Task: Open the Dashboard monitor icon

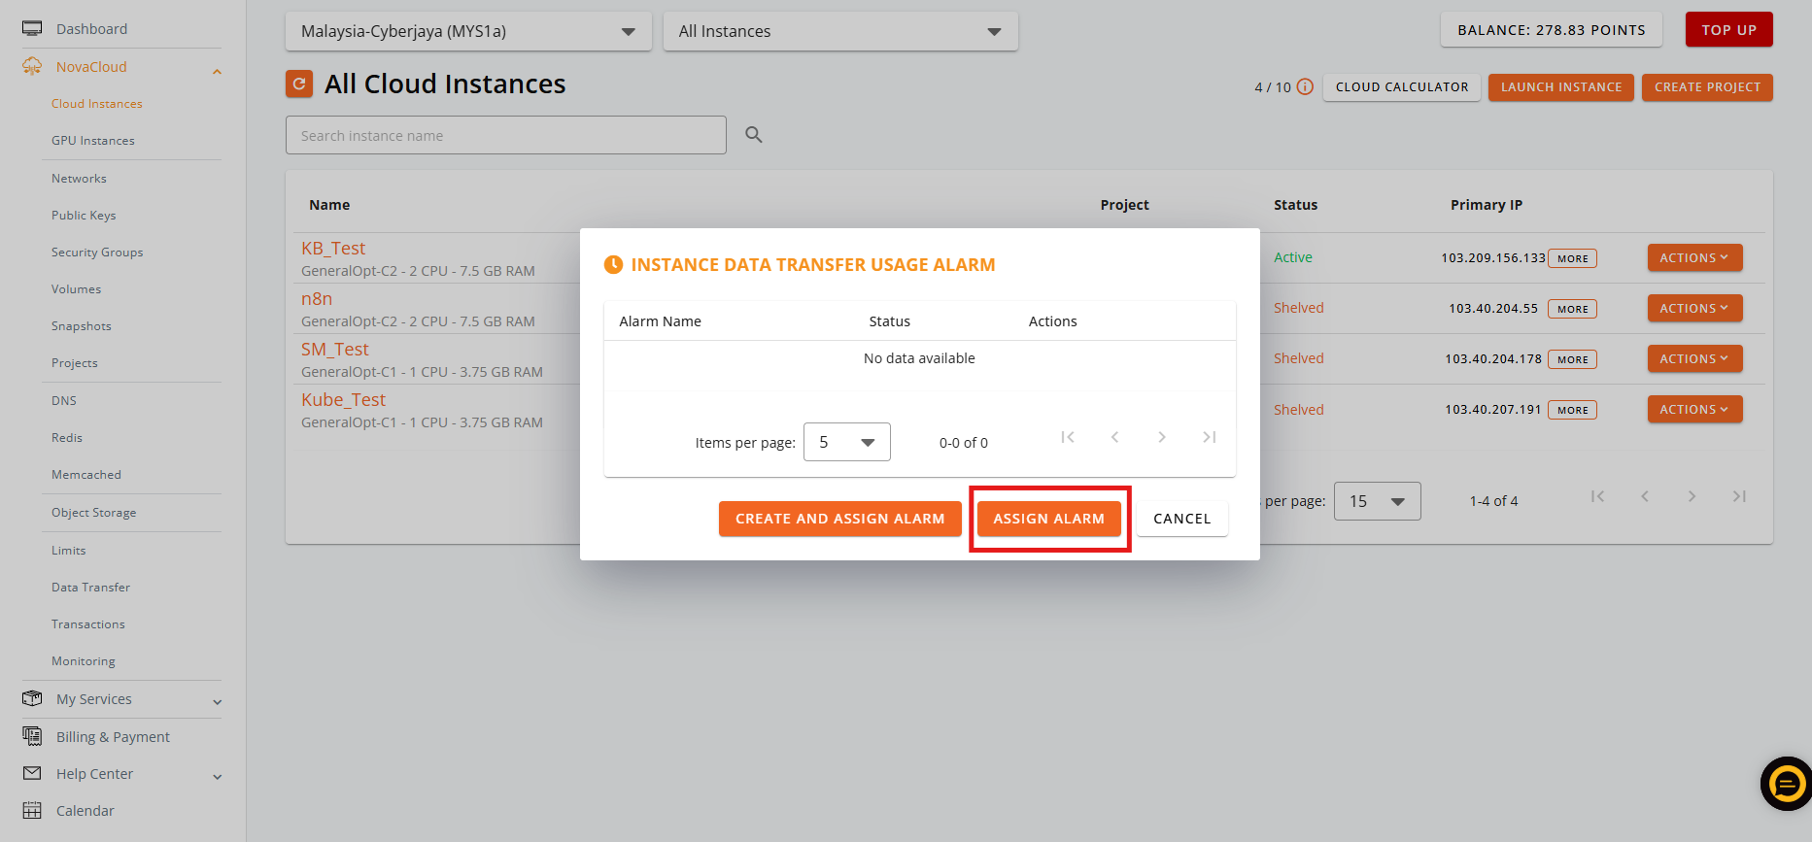Action: pos(32,28)
